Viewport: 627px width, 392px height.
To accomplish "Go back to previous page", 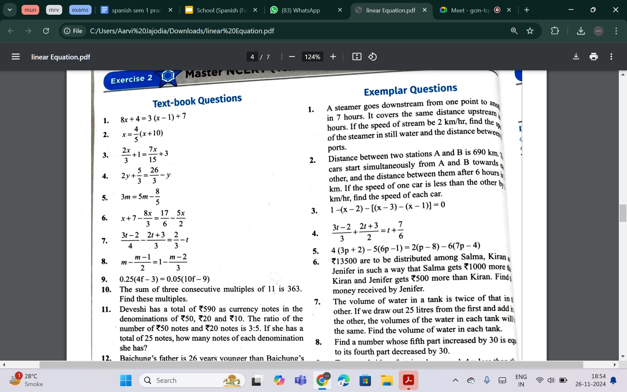I will 11,31.
